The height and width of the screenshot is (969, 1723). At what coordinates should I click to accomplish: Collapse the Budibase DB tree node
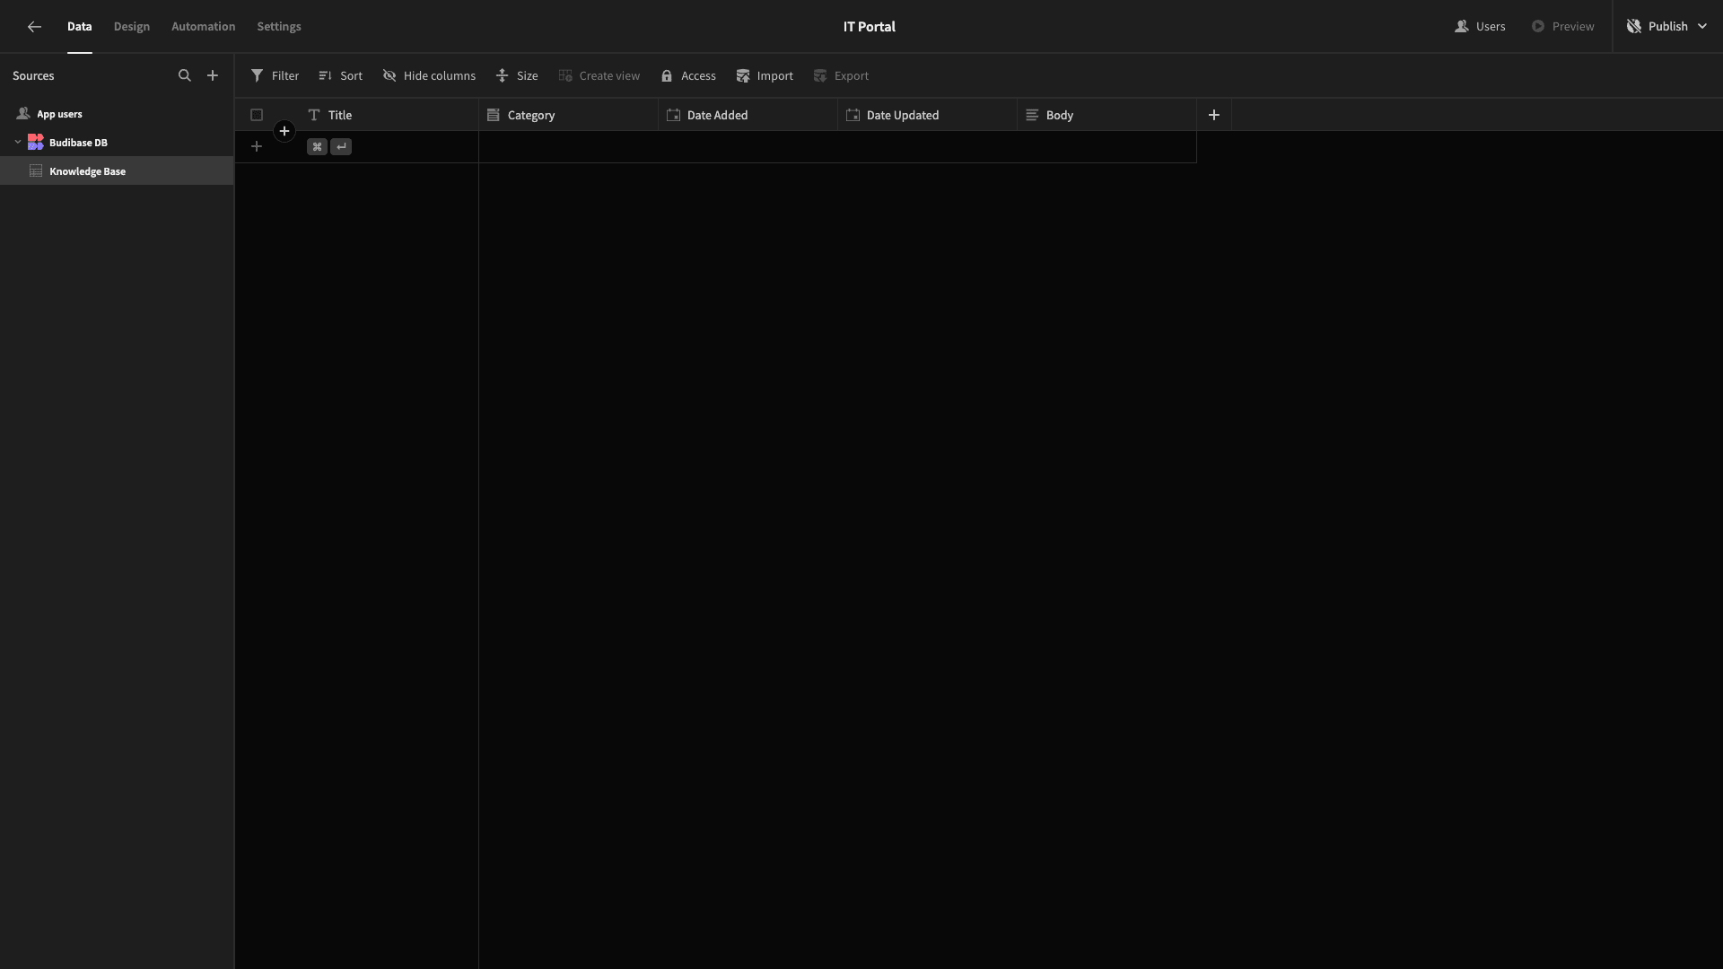pos(18,143)
